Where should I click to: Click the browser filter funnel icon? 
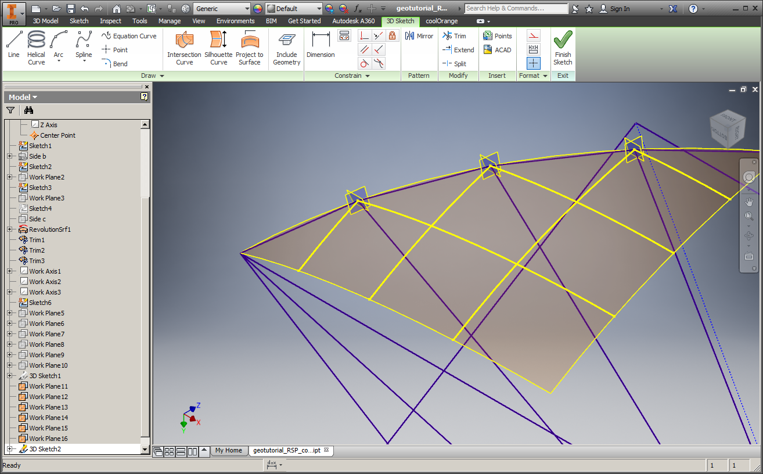pos(10,110)
